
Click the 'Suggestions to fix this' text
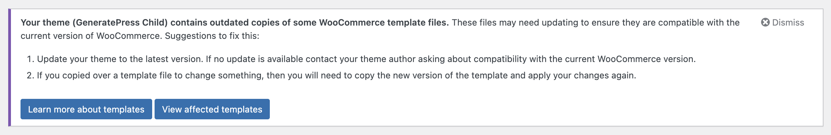212,36
